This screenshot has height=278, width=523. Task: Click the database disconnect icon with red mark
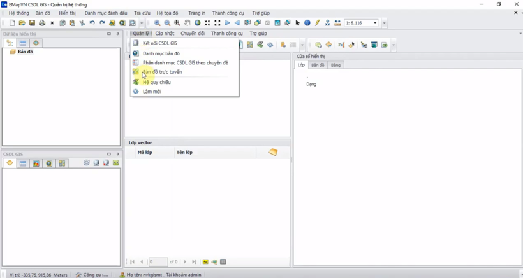point(106,163)
